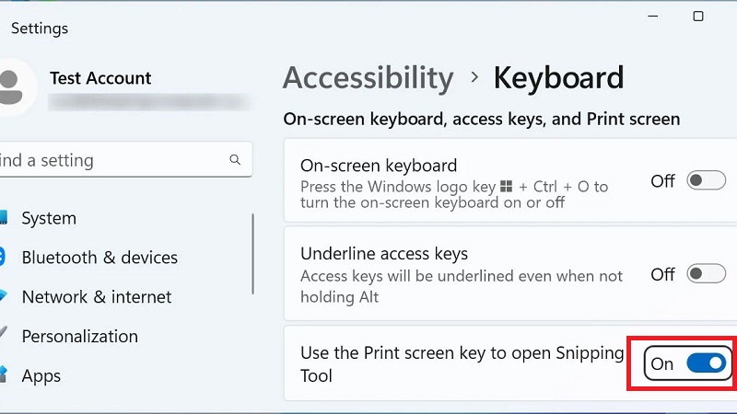Enable the Underline access keys toggle
The width and height of the screenshot is (737, 414).
(707, 274)
